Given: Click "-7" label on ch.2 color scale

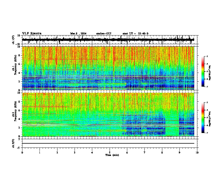Looking at the screenshot, I should [x=207, y=133].
